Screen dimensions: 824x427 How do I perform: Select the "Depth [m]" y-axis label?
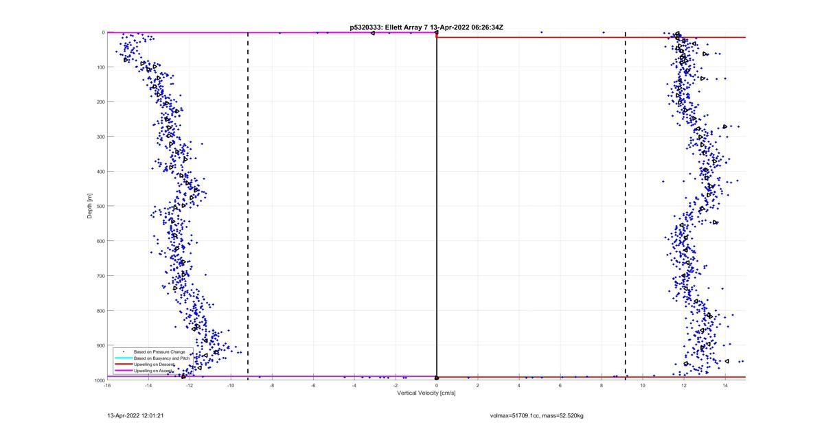click(x=90, y=205)
